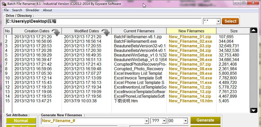This screenshot has height=127, width=261.
Task: Sort with the Creation Dates arrow icon
Action: (56, 32)
